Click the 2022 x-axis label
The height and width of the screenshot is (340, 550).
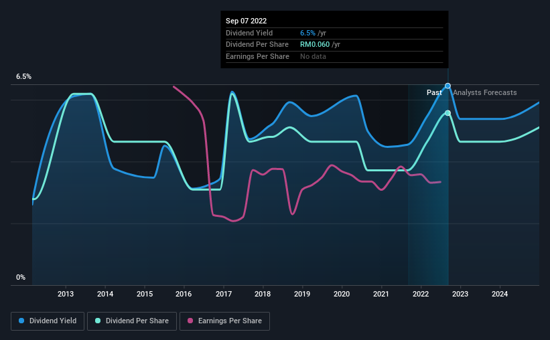pyautogui.click(x=421, y=294)
